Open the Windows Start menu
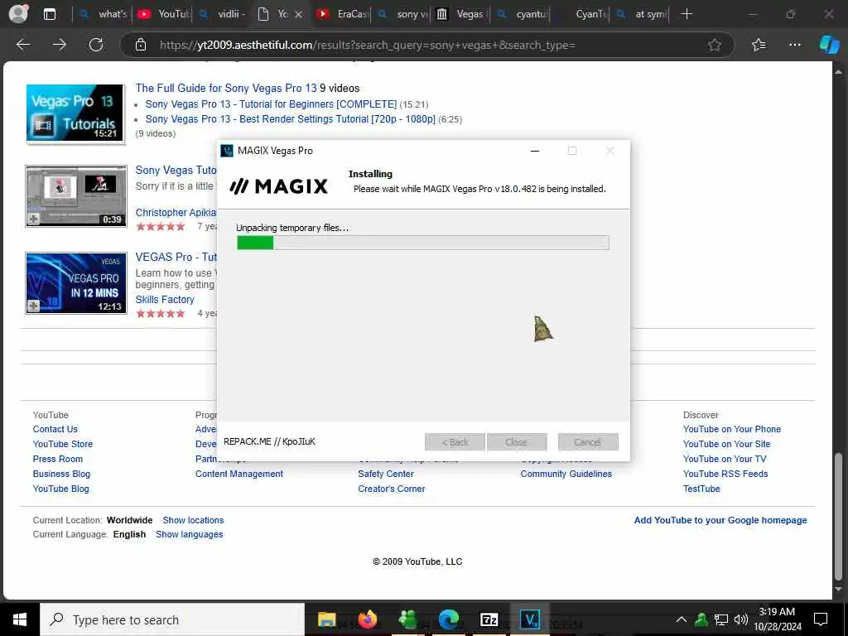Viewport: 848px width, 636px height. coord(20,619)
